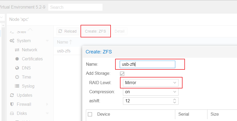Click the Network arrows icon
237x121 pixels.
point(17,50)
